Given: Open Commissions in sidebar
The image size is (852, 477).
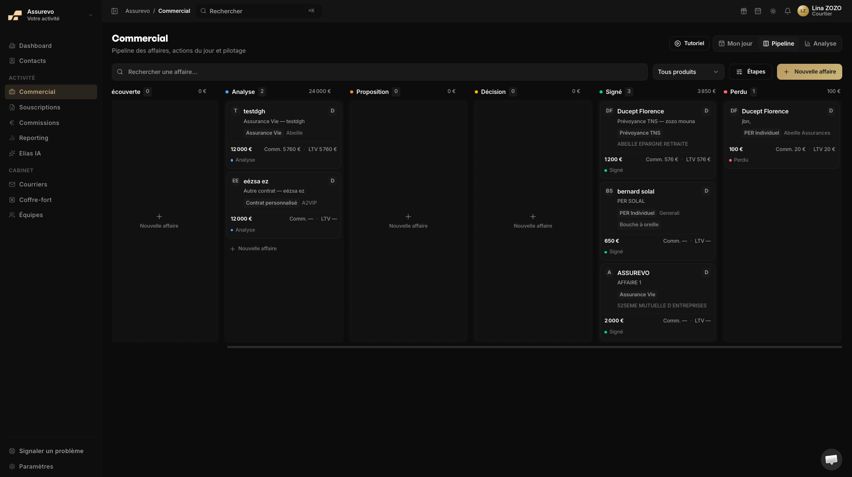Looking at the screenshot, I should tap(51, 123).
